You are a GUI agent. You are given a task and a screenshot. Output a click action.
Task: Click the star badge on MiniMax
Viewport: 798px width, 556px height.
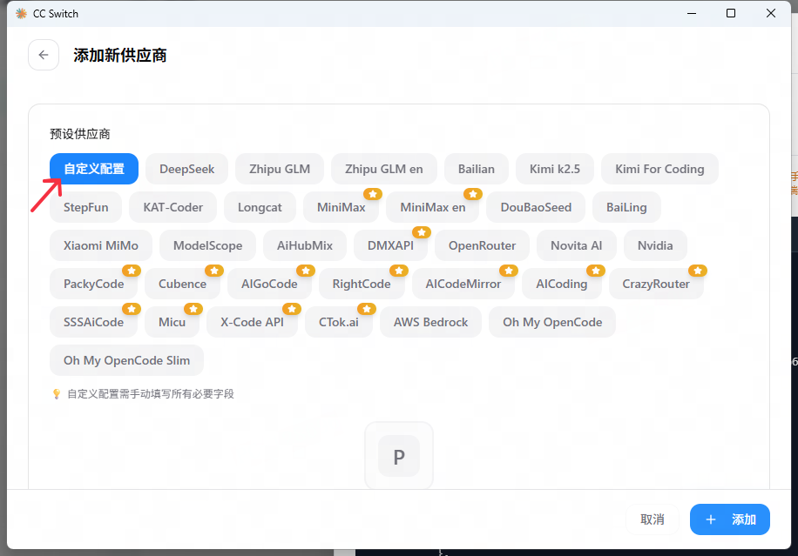(x=373, y=194)
